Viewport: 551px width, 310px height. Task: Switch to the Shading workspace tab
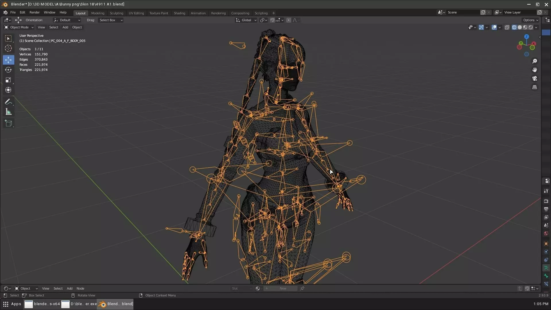tap(179, 13)
